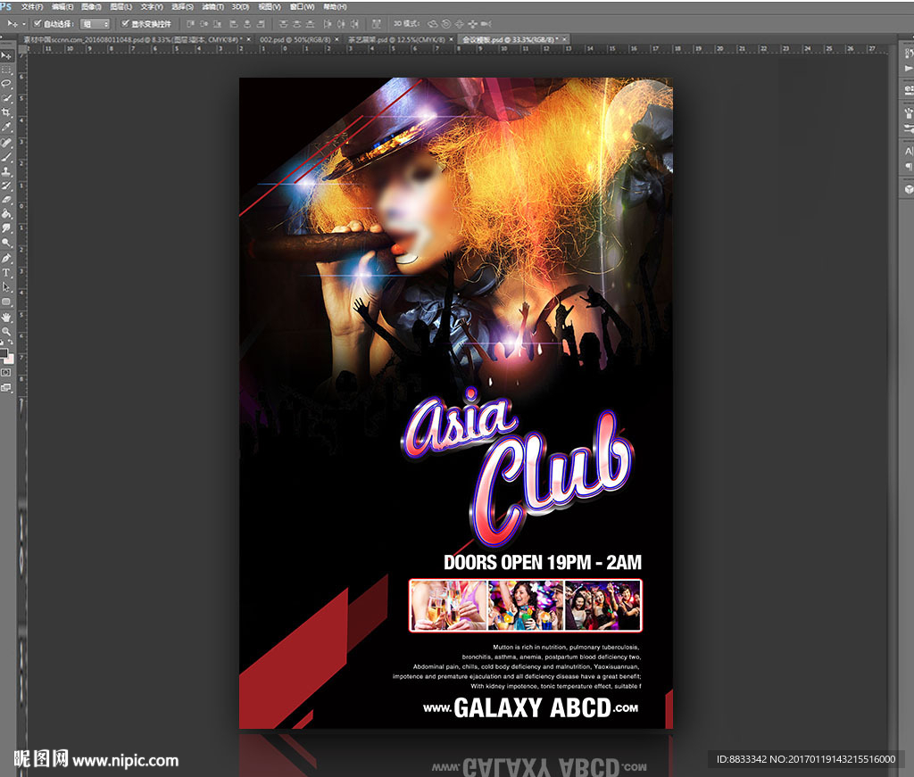Select the Smudge tool

click(x=6, y=228)
